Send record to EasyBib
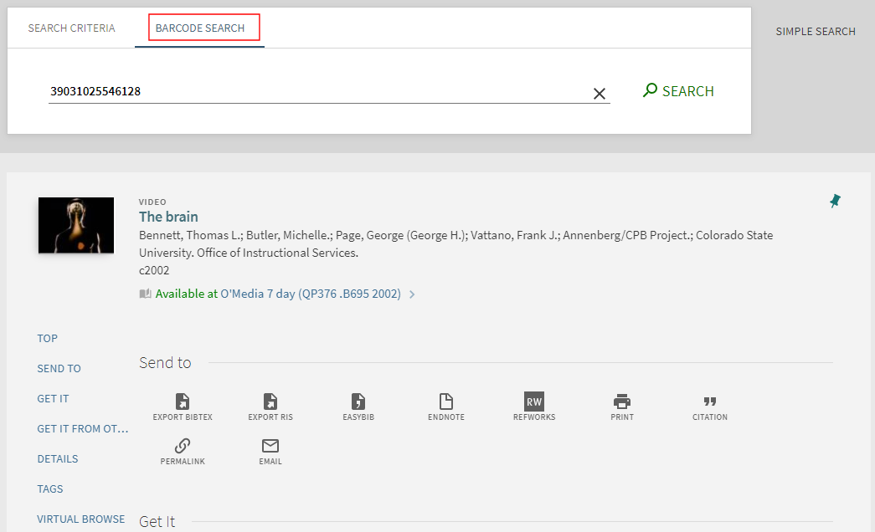 (x=358, y=402)
